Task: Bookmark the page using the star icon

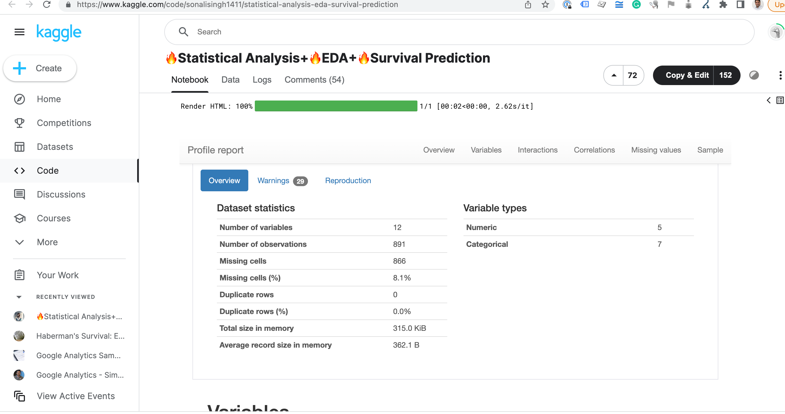Action: pos(545,5)
